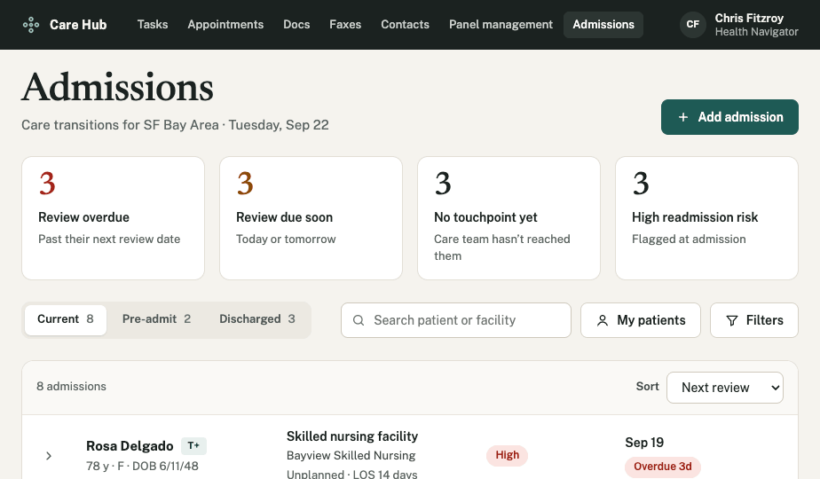Click the Admissions page heading

[118, 87]
